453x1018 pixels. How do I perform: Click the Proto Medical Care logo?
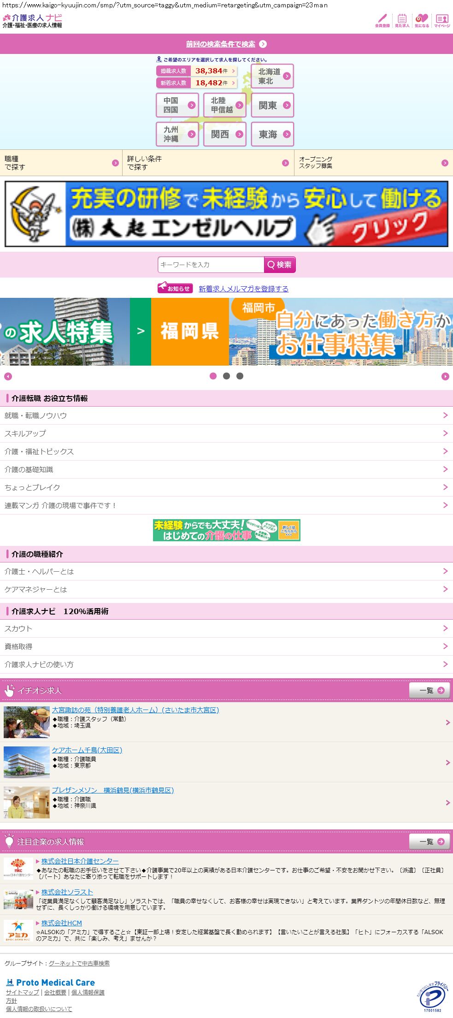coord(50,982)
